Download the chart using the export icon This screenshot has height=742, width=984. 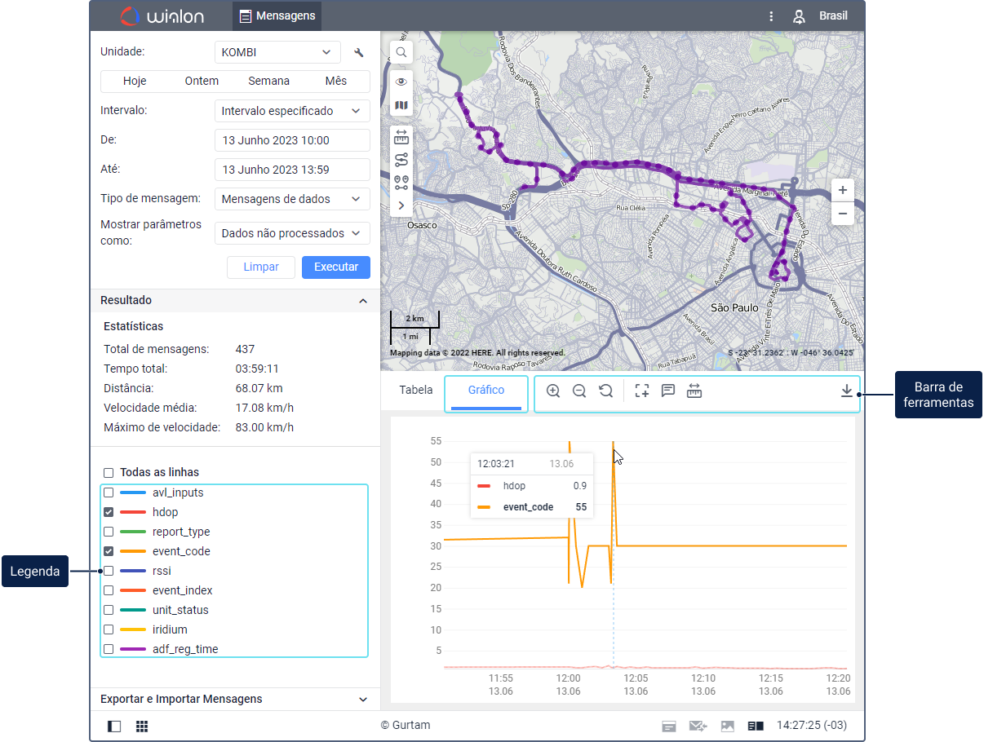(x=847, y=391)
